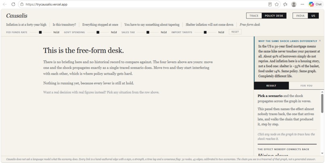Switch to TRACE mode
The image size is (325, 163).
[x=254, y=16]
